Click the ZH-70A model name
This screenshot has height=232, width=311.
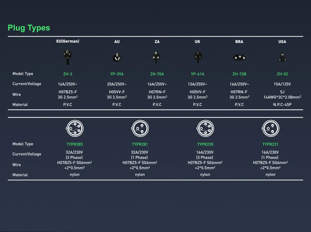coord(157,74)
